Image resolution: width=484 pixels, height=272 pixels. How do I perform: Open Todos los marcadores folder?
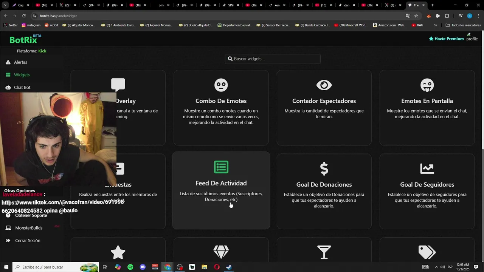(463, 25)
